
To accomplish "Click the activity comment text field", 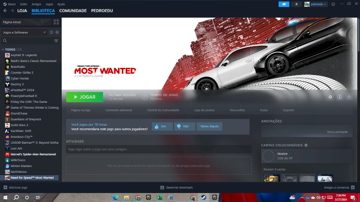I will [159, 149].
